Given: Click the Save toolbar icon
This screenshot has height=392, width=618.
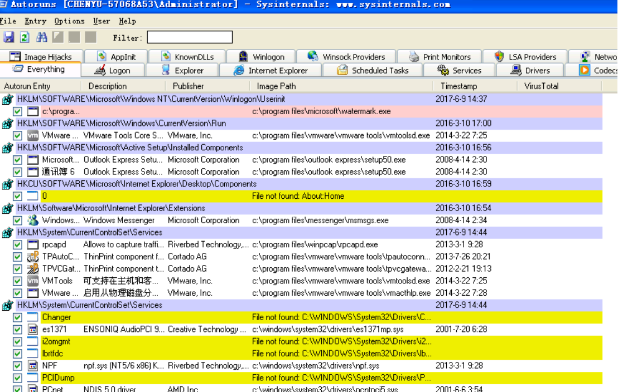Looking at the screenshot, I should pyautogui.click(x=9, y=37).
